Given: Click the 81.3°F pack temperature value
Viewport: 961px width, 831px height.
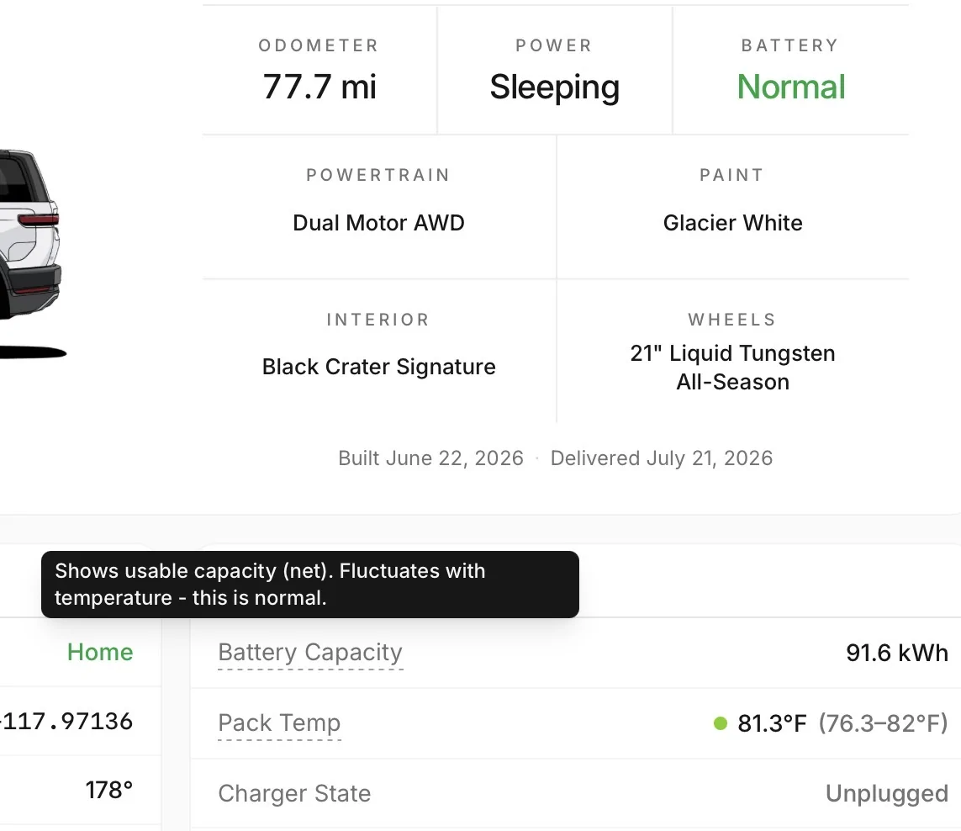Looking at the screenshot, I should (772, 723).
